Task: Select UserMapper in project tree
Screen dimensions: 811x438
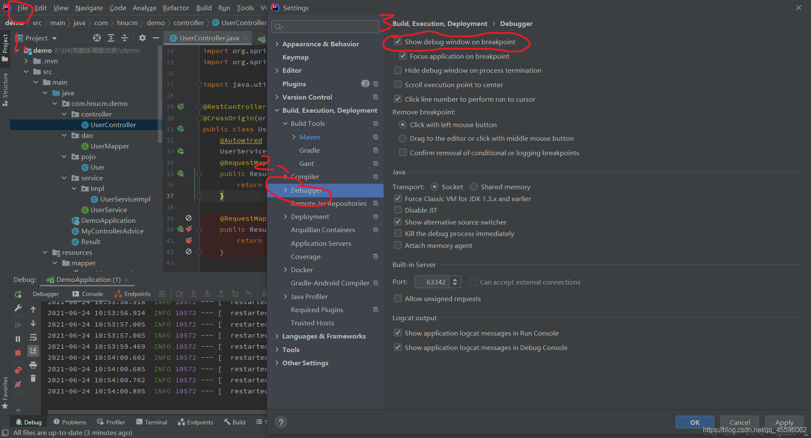Action: pyautogui.click(x=110, y=146)
